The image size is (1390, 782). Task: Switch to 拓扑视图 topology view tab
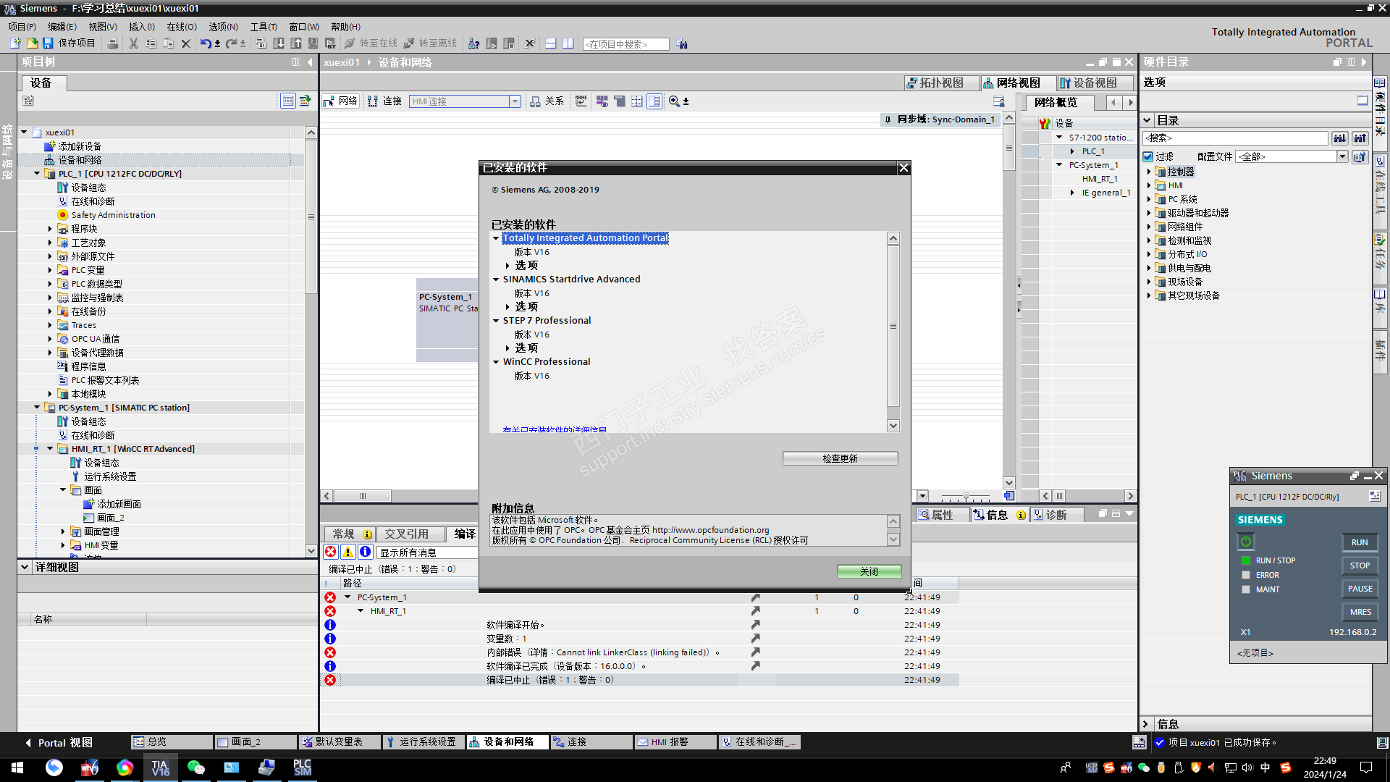(941, 83)
